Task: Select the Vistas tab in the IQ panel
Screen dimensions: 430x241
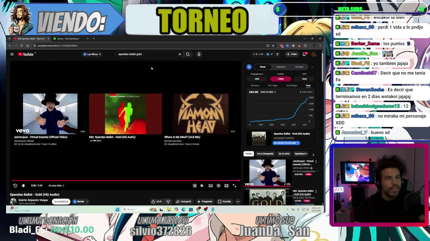Action: point(263,67)
